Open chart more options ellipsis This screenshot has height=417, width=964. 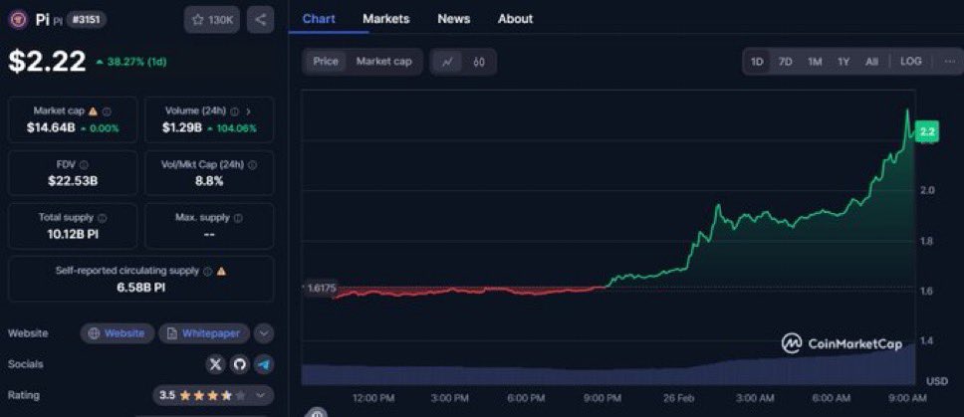coord(950,62)
